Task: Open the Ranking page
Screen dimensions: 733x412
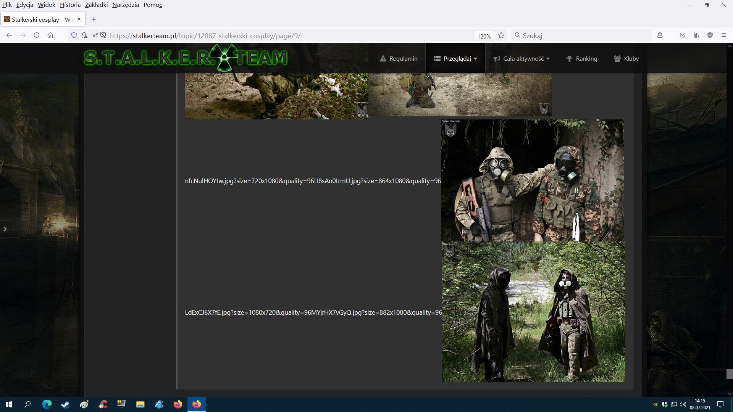Action: [581, 58]
